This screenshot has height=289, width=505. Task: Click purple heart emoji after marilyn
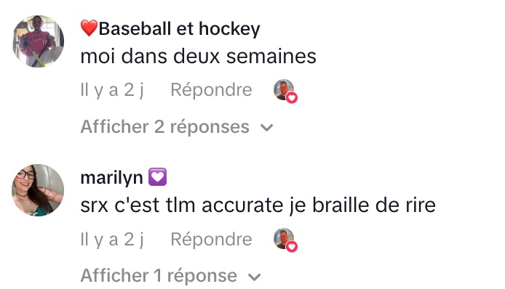point(157,176)
